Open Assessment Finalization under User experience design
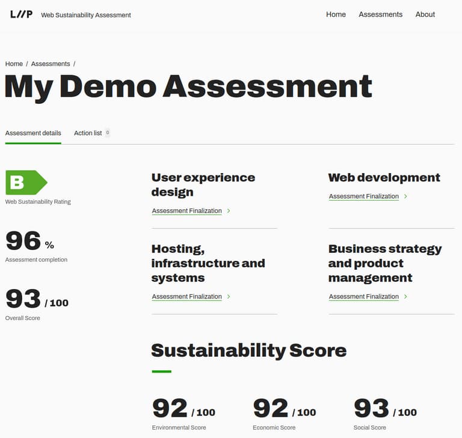Image resolution: width=462 pixels, height=438 pixels. click(186, 211)
